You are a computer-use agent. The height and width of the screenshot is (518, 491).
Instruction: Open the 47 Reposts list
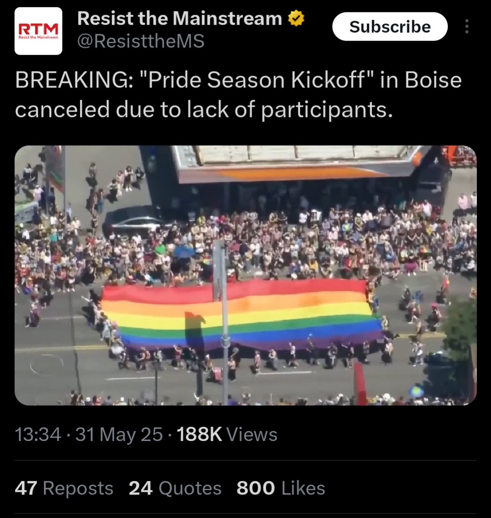(64, 488)
